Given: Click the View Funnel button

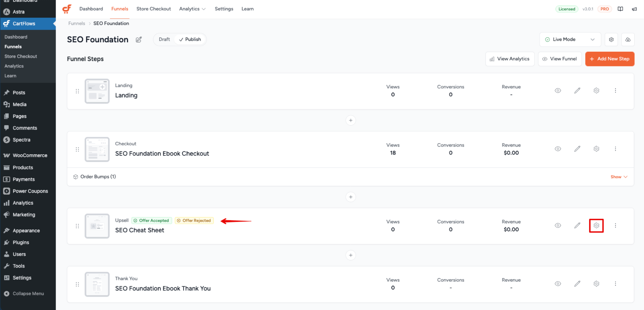Looking at the screenshot, I should point(560,59).
